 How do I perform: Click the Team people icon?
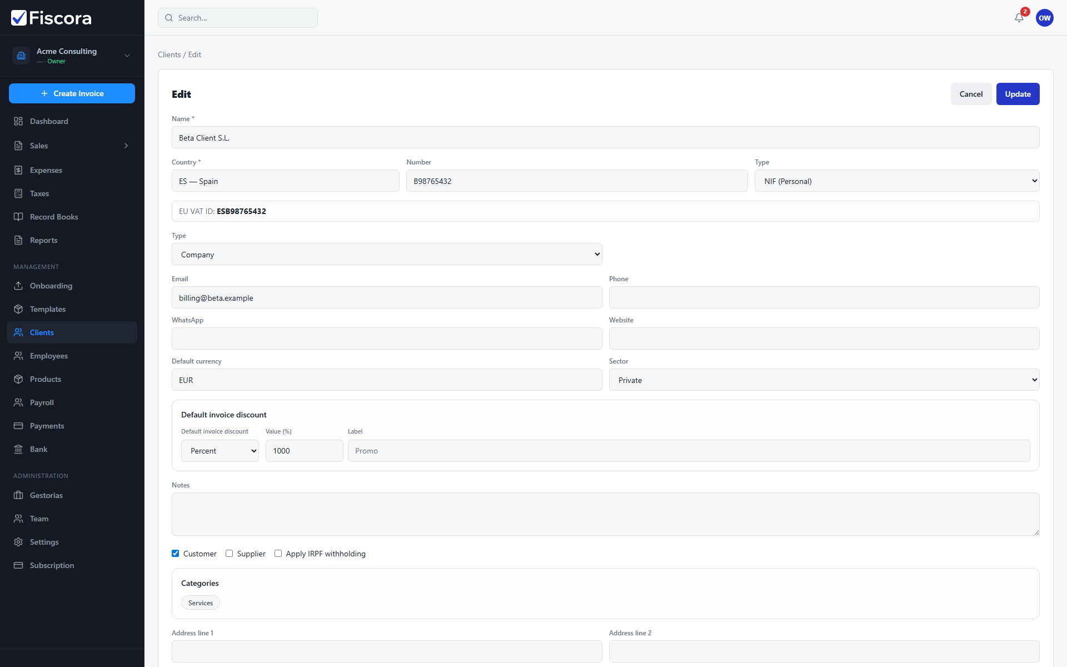tap(18, 519)
